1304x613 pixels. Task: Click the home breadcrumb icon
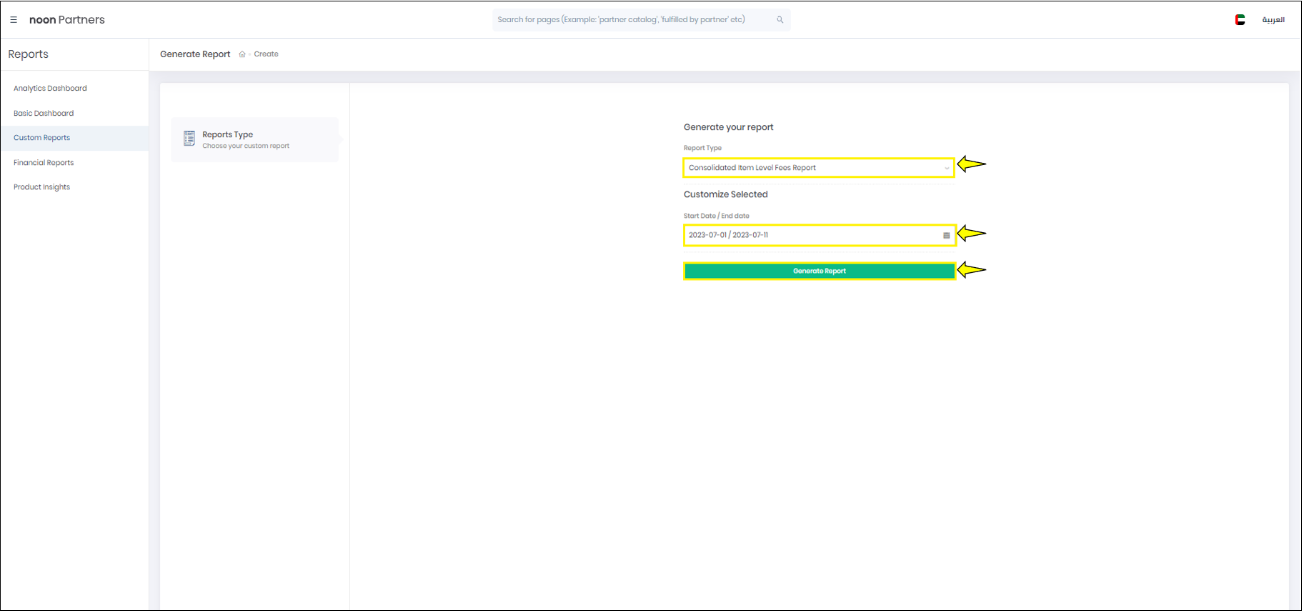pyautogui.click(x=242, y=54)
